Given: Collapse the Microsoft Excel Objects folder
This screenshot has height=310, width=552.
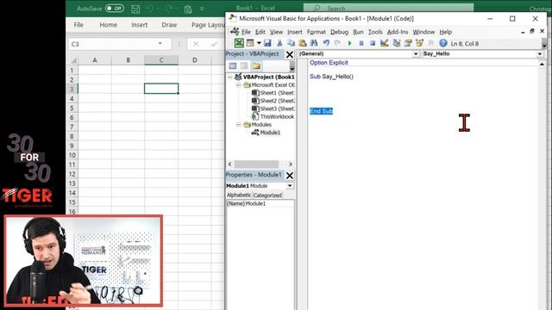Looking at the screenshot, I should point(238,84).
